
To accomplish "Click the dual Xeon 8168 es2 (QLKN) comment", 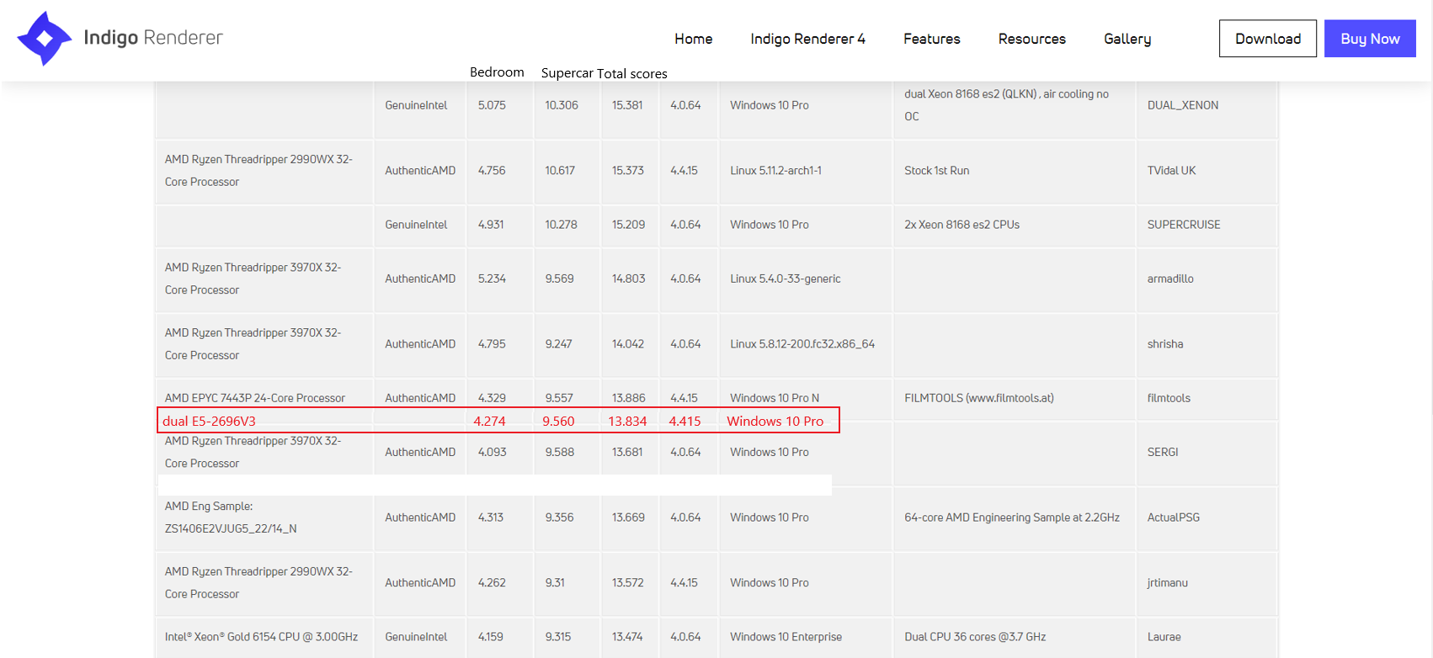I will pyautogui.click(x=1006, y=105).
